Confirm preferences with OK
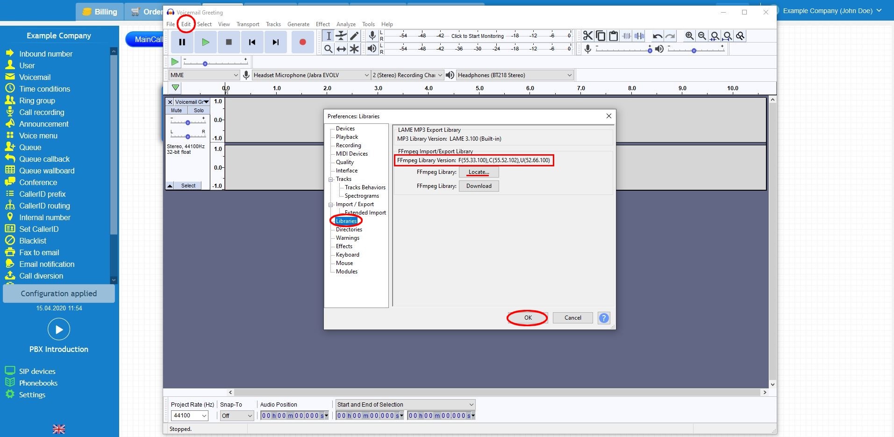This screenshot has width=894, height=437. click(x=528, y=318)
